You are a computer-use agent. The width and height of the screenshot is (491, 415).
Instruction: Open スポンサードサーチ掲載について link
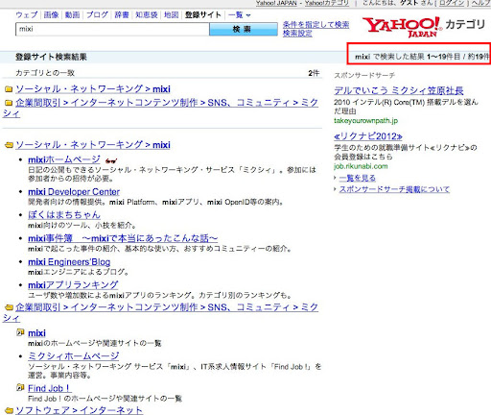[394, 189]
